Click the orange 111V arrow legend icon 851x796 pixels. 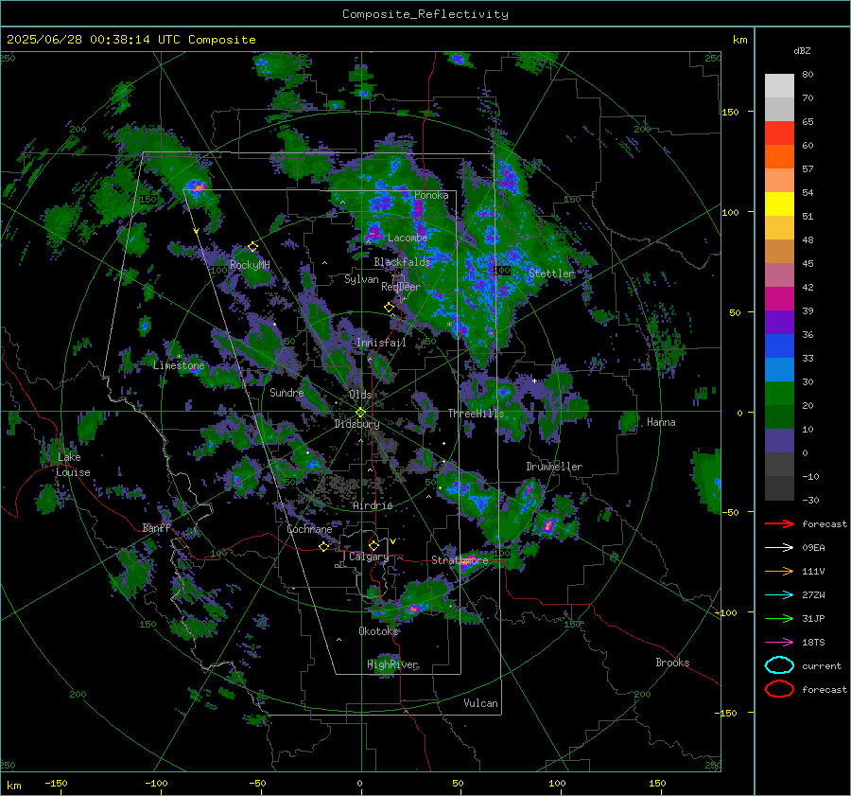(779, 571)
